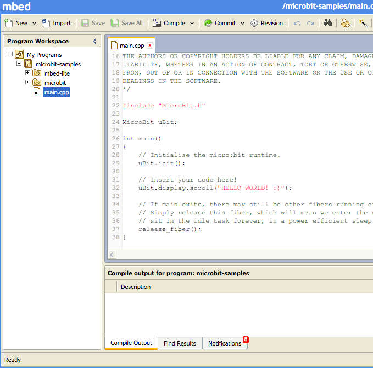Switch to Find Results tab
The width and height of the screenshot is (373, 368).
[180, 343]
